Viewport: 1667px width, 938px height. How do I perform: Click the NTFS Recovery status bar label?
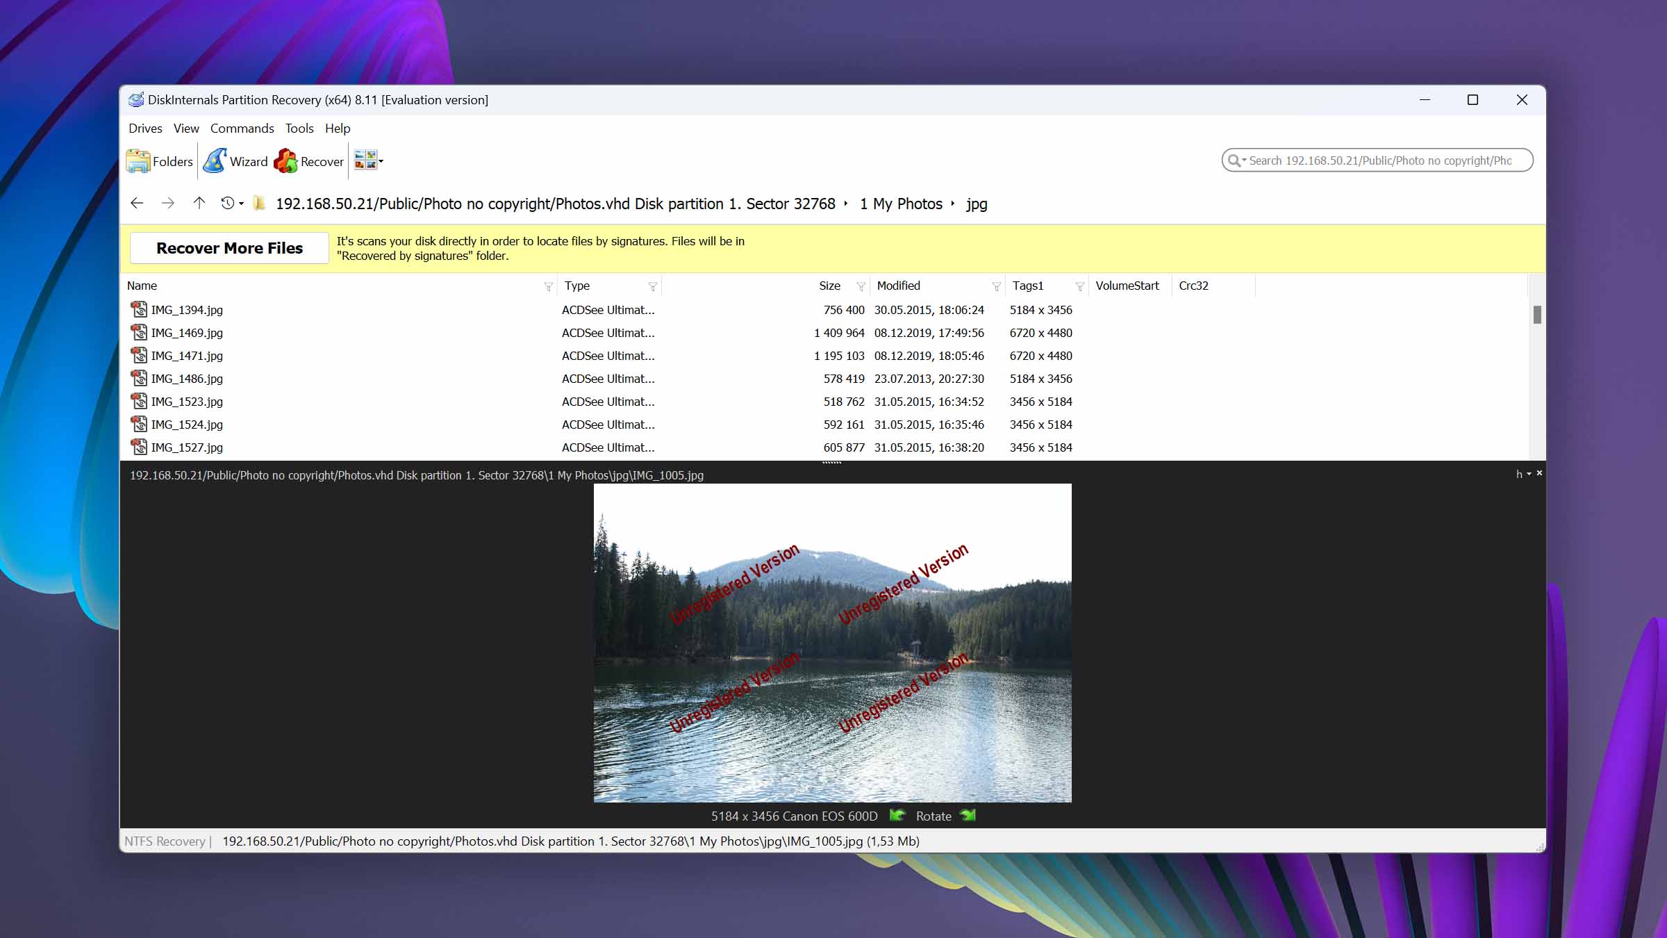[165, 841]
